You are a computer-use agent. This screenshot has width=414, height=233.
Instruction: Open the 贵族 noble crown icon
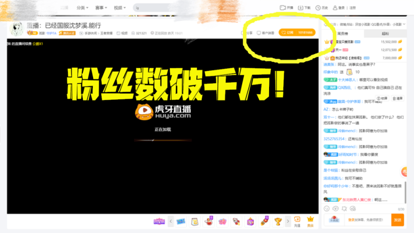[x=310, y=222]
